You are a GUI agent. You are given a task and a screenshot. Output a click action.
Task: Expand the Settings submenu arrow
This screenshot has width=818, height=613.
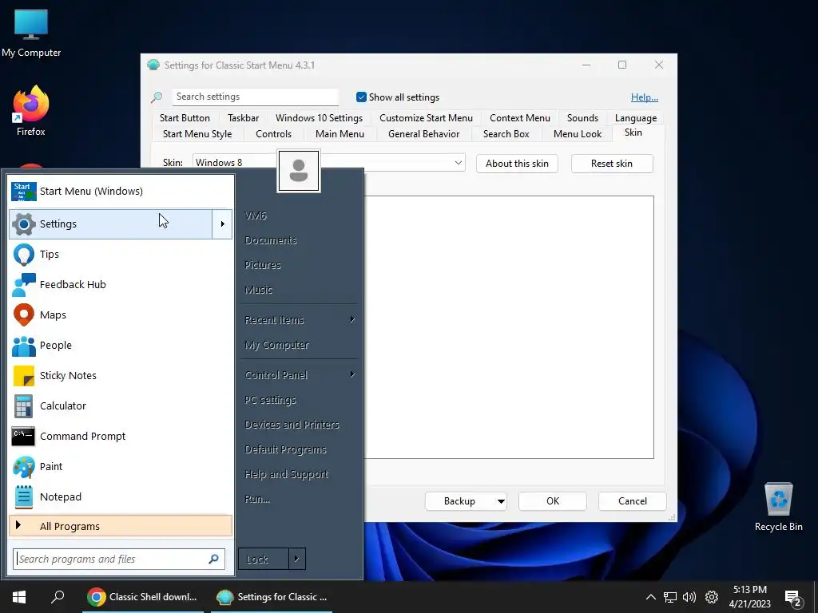pos(222,224)
